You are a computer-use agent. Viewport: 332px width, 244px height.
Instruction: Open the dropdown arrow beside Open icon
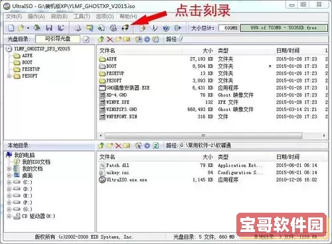pos(28,28)
